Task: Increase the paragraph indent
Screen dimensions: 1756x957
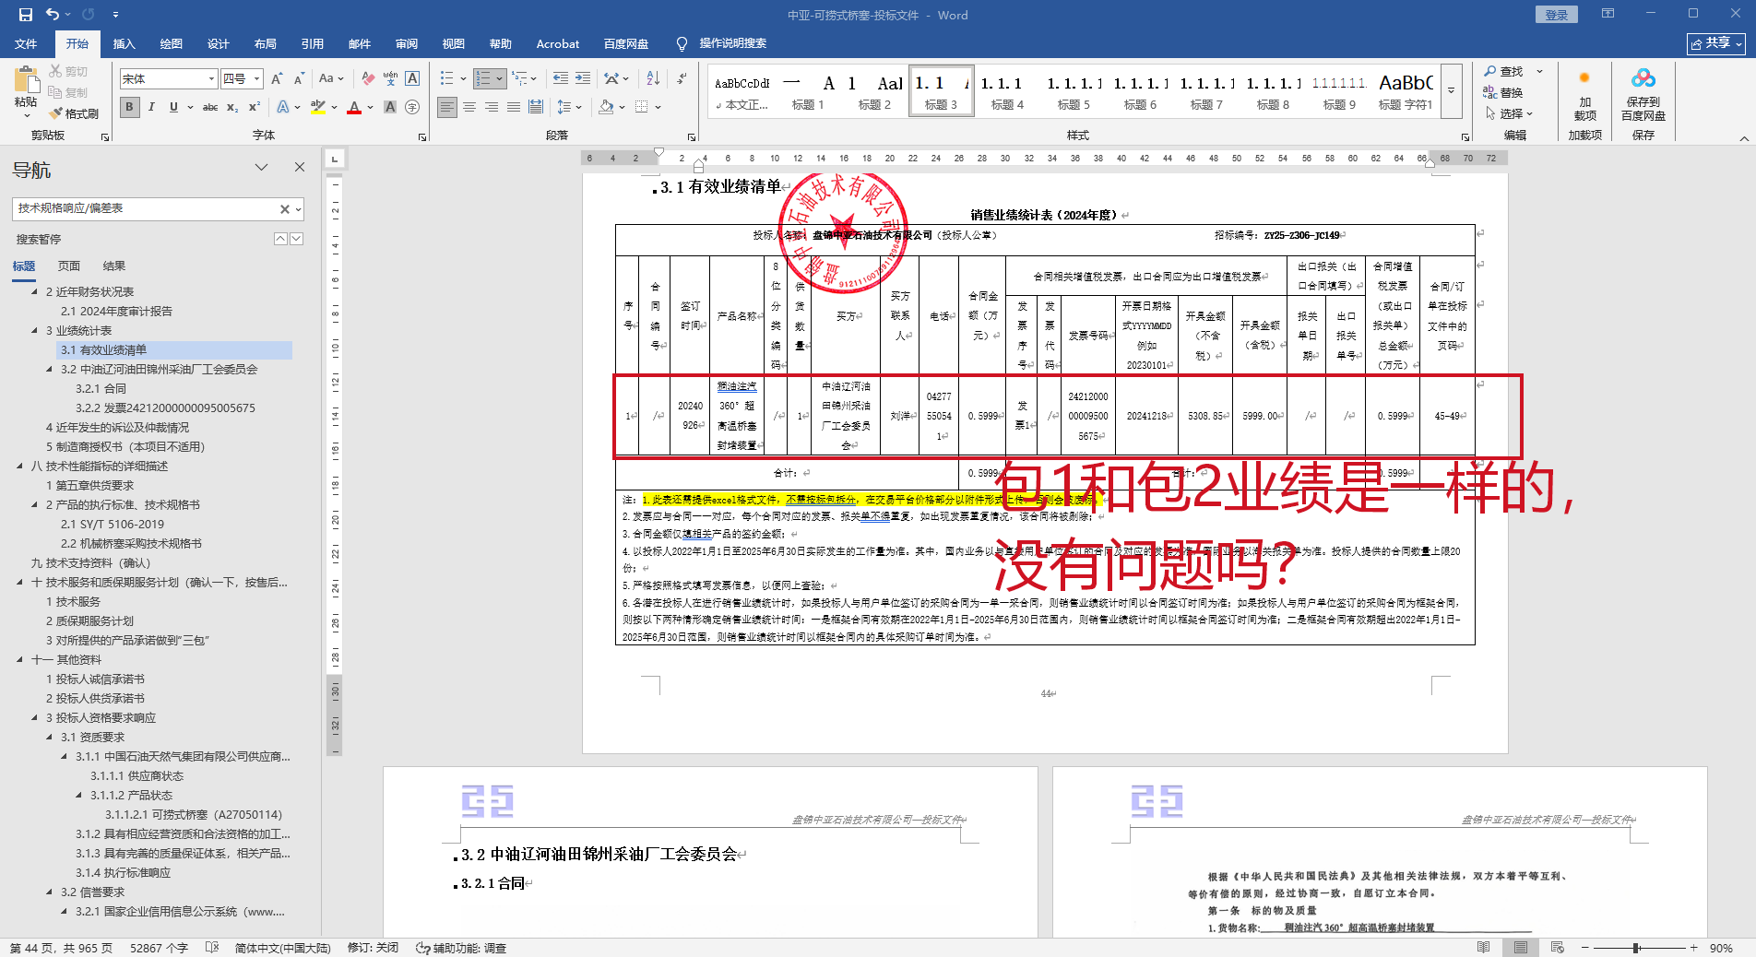Action: point(583,79)
